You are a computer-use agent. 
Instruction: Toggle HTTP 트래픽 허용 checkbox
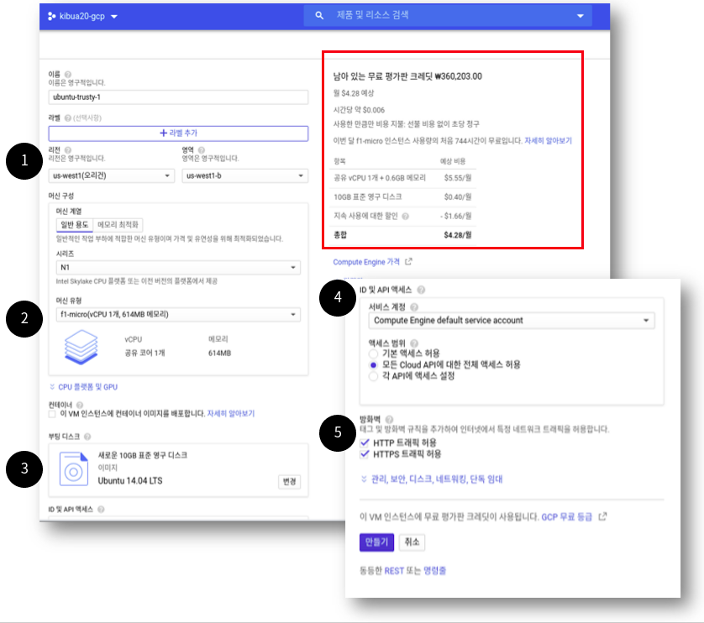tap(365, 443)
